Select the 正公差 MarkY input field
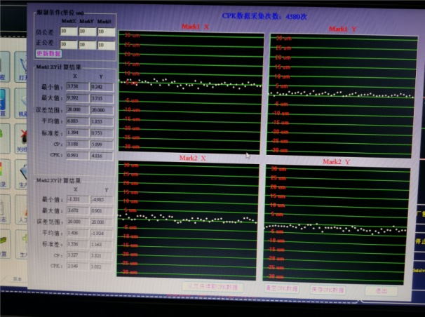 [x=86, y=44]
